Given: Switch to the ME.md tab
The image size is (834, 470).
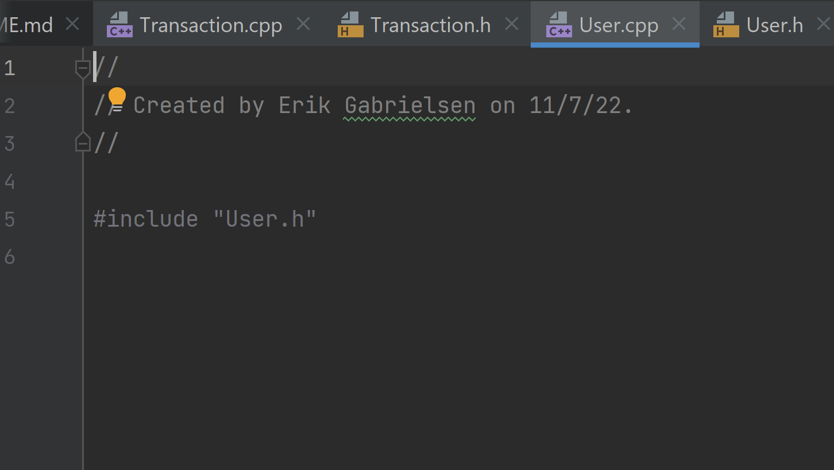Looking at the screenshot, I should pyautogui.click(x=28, y=25).
